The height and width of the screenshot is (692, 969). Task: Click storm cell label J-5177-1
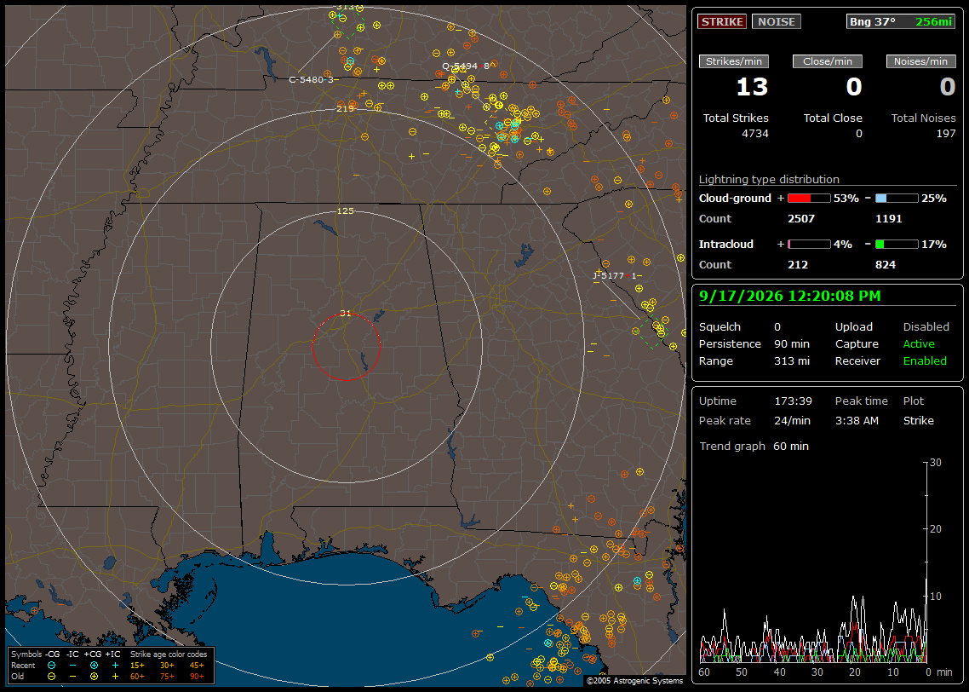[x=616, y=276]
